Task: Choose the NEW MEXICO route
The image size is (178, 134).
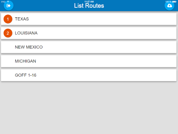Action: [x=89, y=47]
